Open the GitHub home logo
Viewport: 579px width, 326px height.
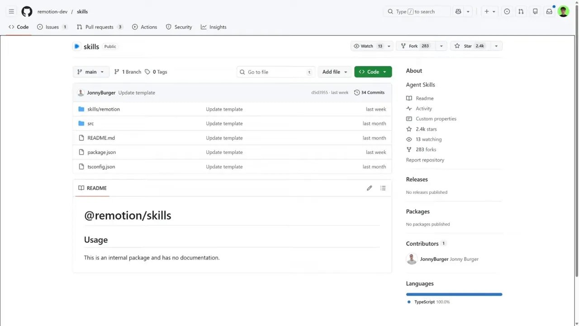pos(27,11)
